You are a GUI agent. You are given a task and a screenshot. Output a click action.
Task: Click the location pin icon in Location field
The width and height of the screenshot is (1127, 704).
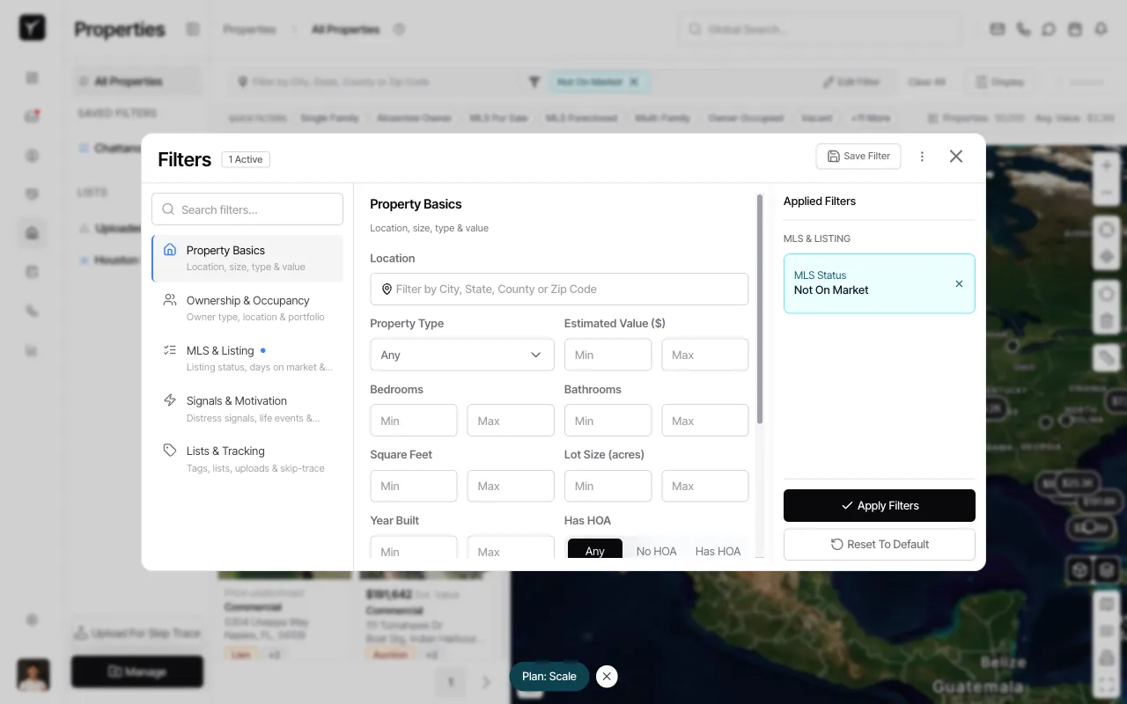386,289
